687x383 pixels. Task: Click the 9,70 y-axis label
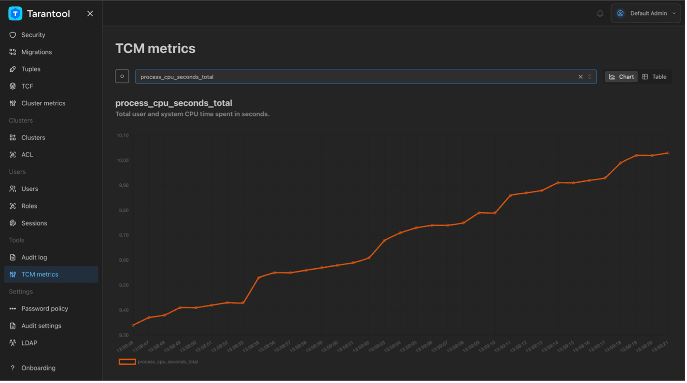click(124, 236)
